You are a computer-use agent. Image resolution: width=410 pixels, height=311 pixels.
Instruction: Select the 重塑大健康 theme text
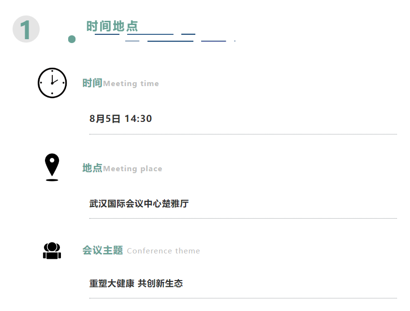point(112,283)
